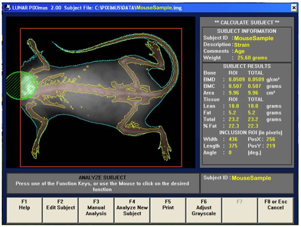Select the green hatched head exclusion circle
The image size is (301, 227).
(x=21, y=86)
